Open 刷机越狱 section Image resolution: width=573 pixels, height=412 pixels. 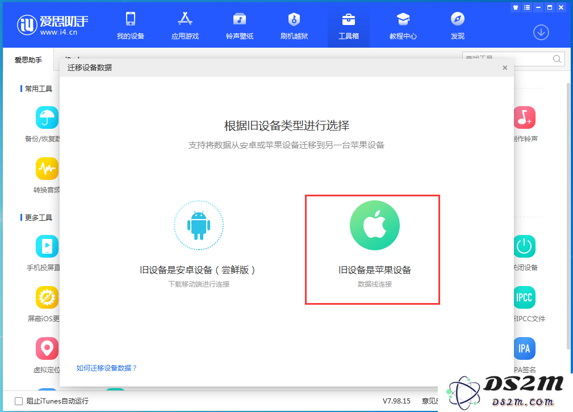pyautogui.click(x=294, y=26)
